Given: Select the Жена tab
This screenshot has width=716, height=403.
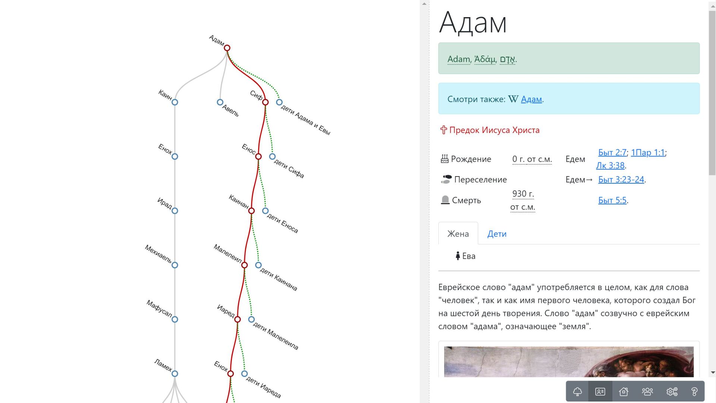Looking at the screenshot, I should click(x=458, y=234).
